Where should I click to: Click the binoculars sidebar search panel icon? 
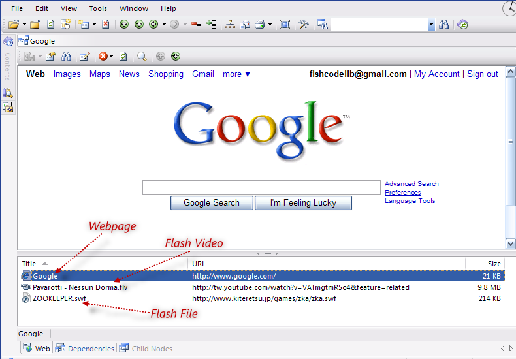[8, 93]
